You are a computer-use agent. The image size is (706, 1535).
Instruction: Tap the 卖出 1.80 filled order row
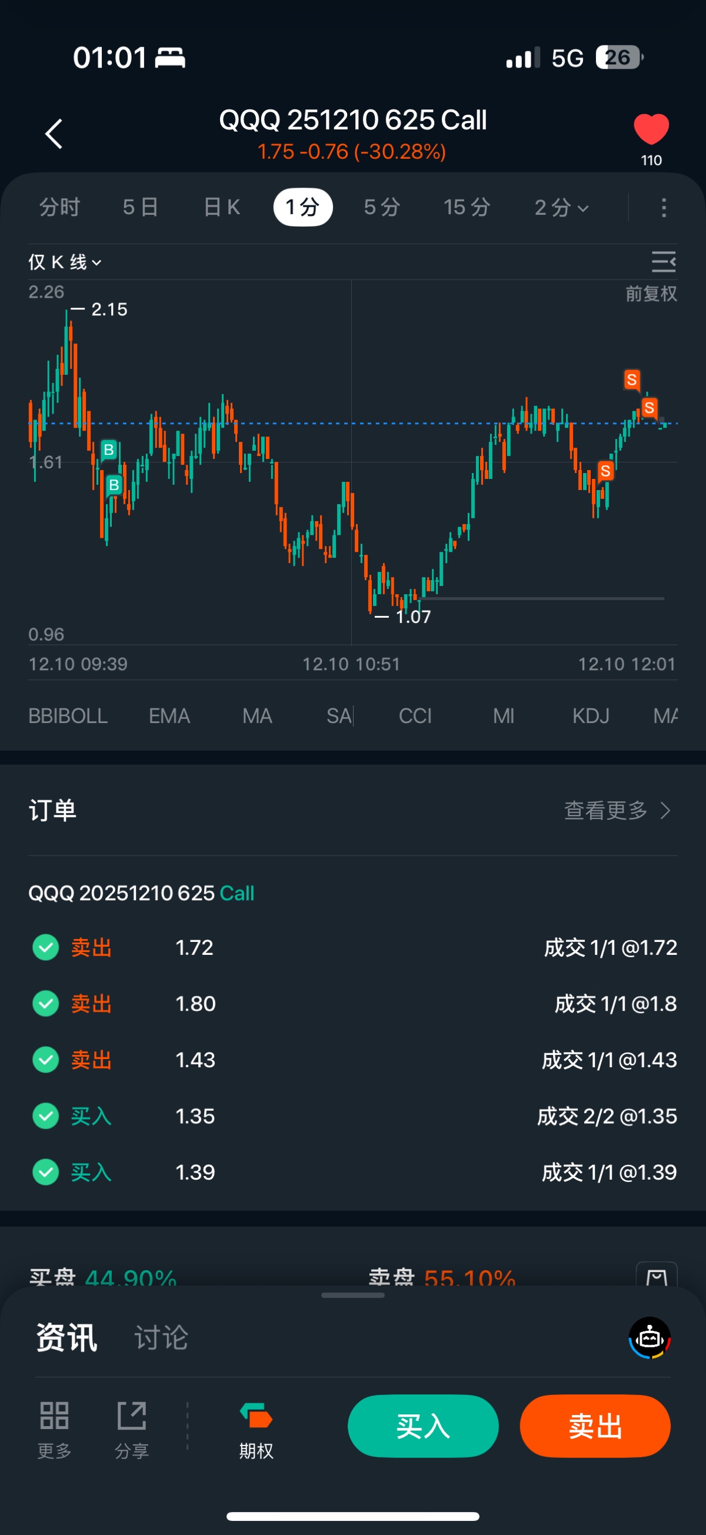coord(352,1004)
